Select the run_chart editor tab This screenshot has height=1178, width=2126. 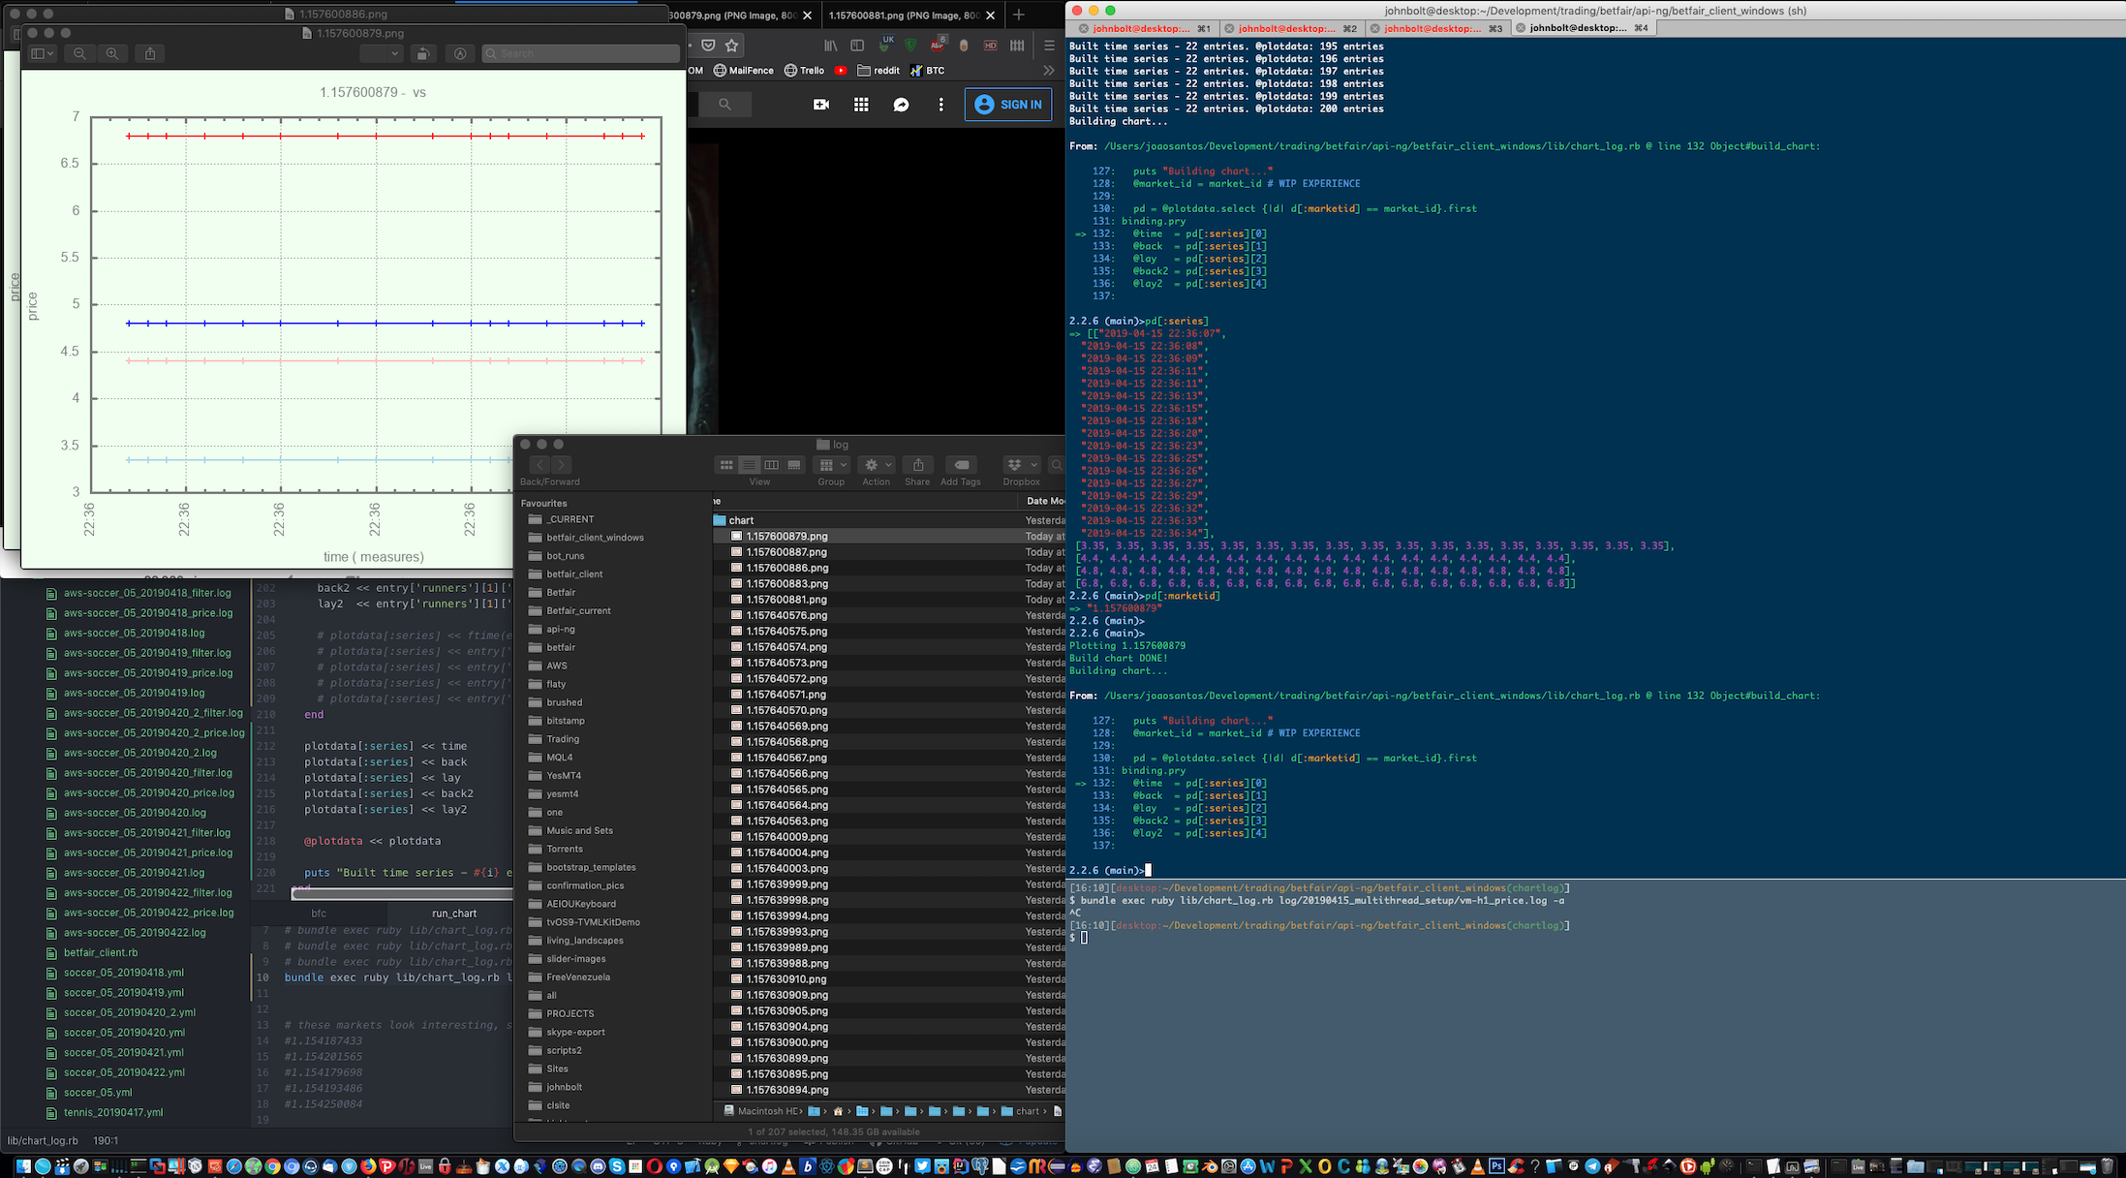453,914
